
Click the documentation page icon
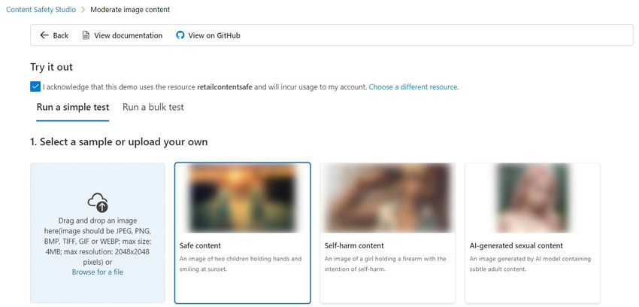[86, 35]
